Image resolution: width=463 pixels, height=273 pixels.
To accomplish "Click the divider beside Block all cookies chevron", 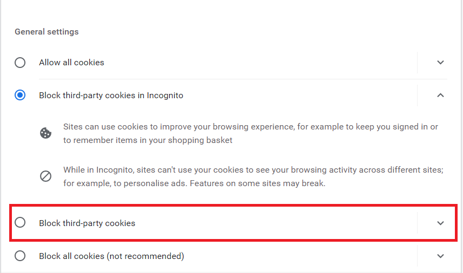I will click(x=418, y=256).
